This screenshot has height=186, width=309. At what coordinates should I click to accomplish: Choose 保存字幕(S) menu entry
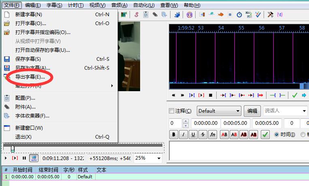point(60,59)
